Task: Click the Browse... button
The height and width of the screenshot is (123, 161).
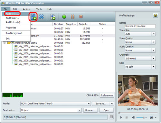Action: 90,110
